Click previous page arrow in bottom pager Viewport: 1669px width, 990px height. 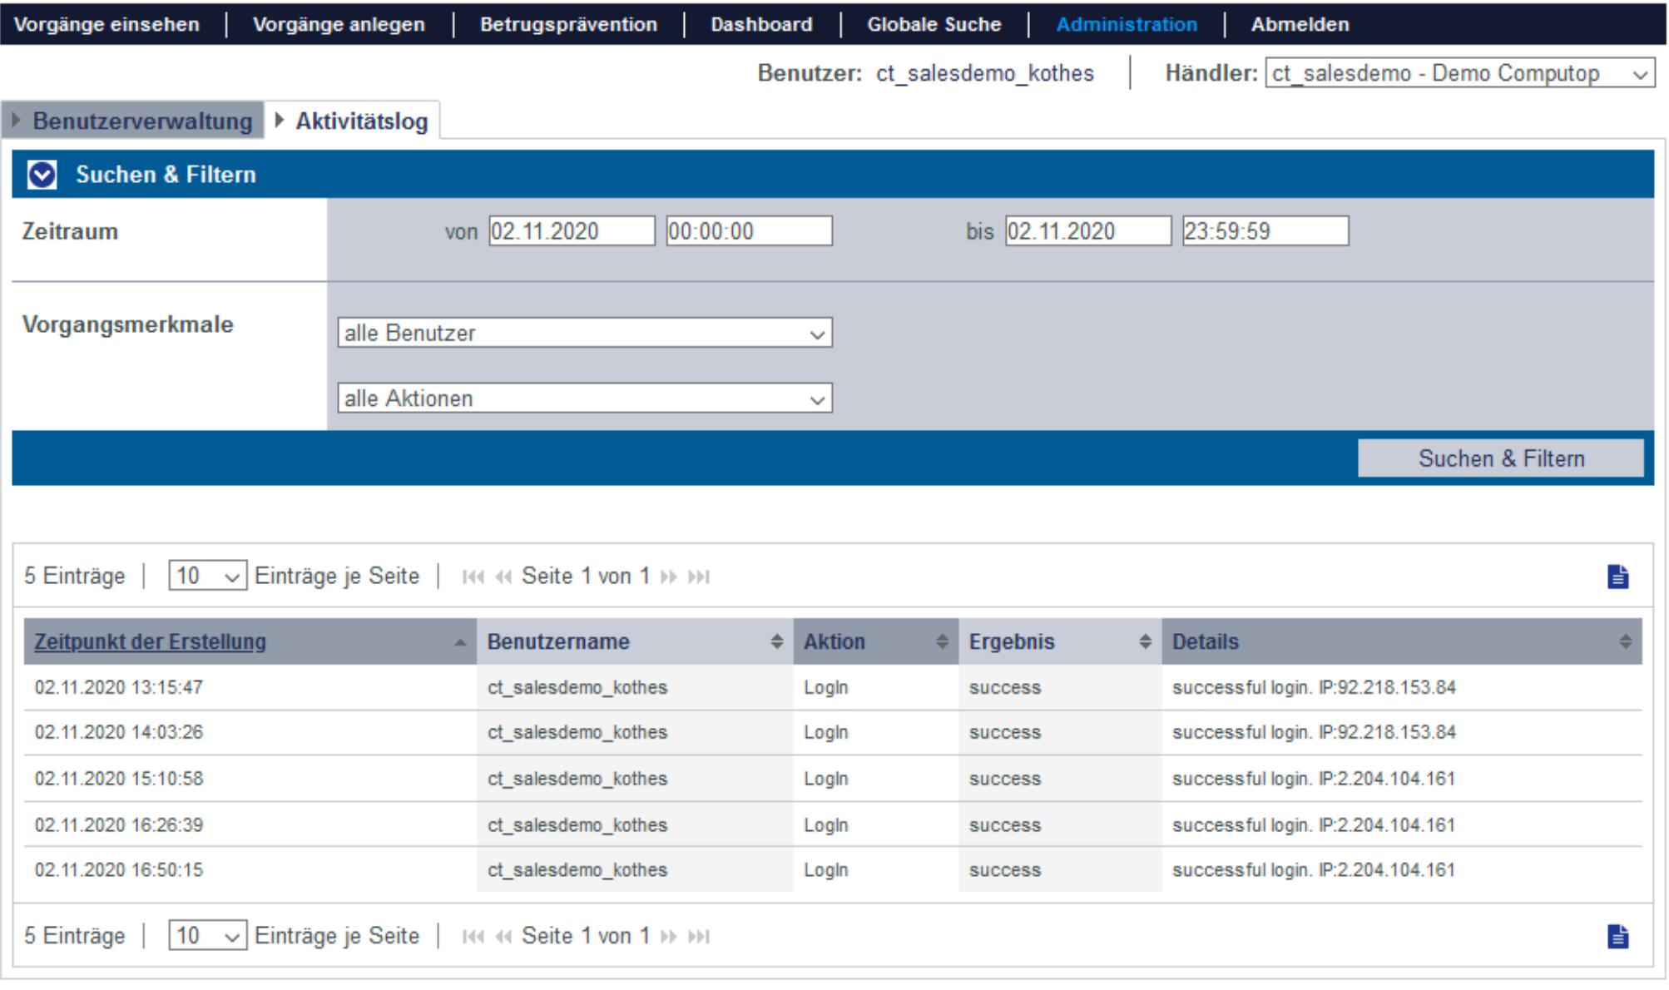503,937
